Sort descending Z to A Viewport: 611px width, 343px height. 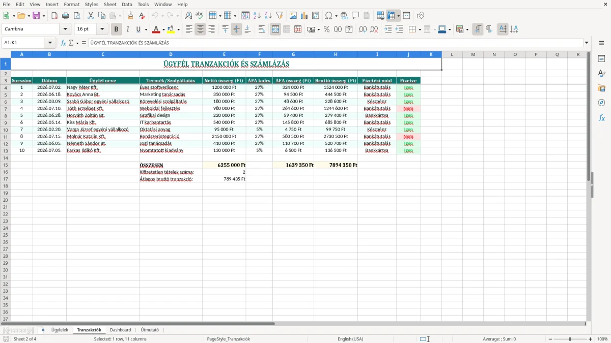click(x=268, y=16)
